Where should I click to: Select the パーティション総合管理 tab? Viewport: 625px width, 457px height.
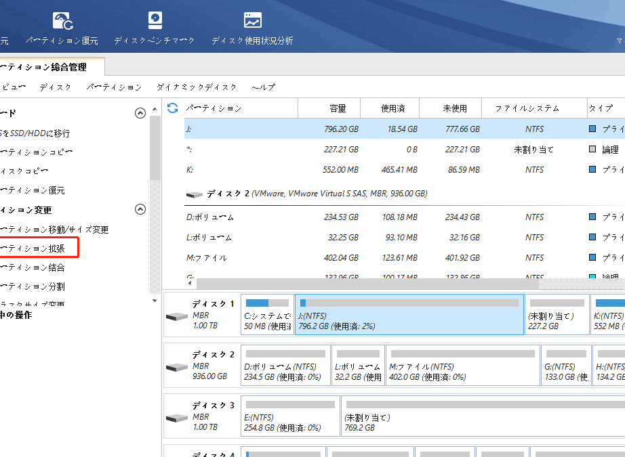[x=52, y=67]
